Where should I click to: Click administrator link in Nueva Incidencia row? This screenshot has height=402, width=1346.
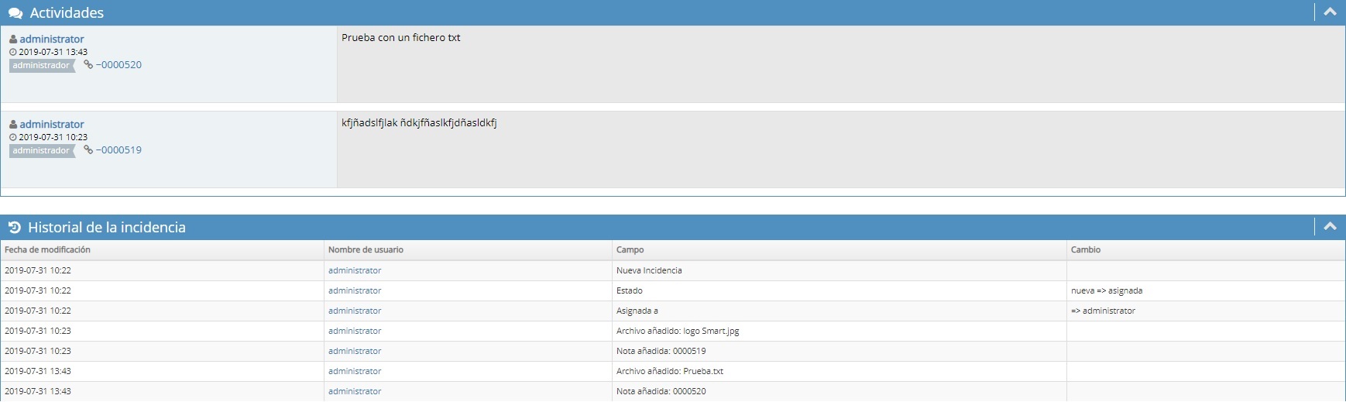[x=355, y=270]
